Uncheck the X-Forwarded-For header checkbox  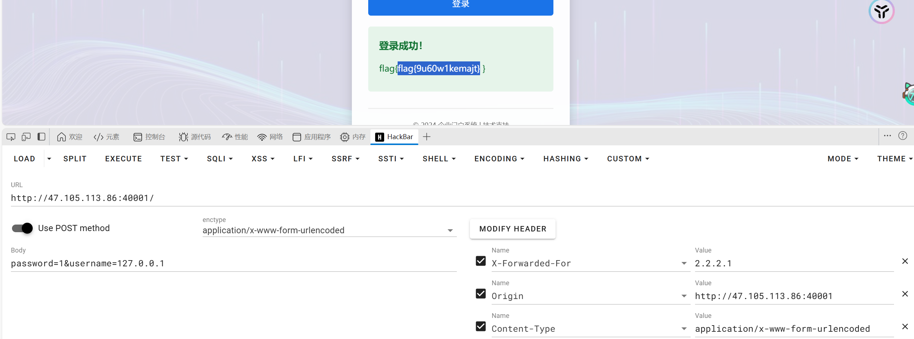[480, 261]
